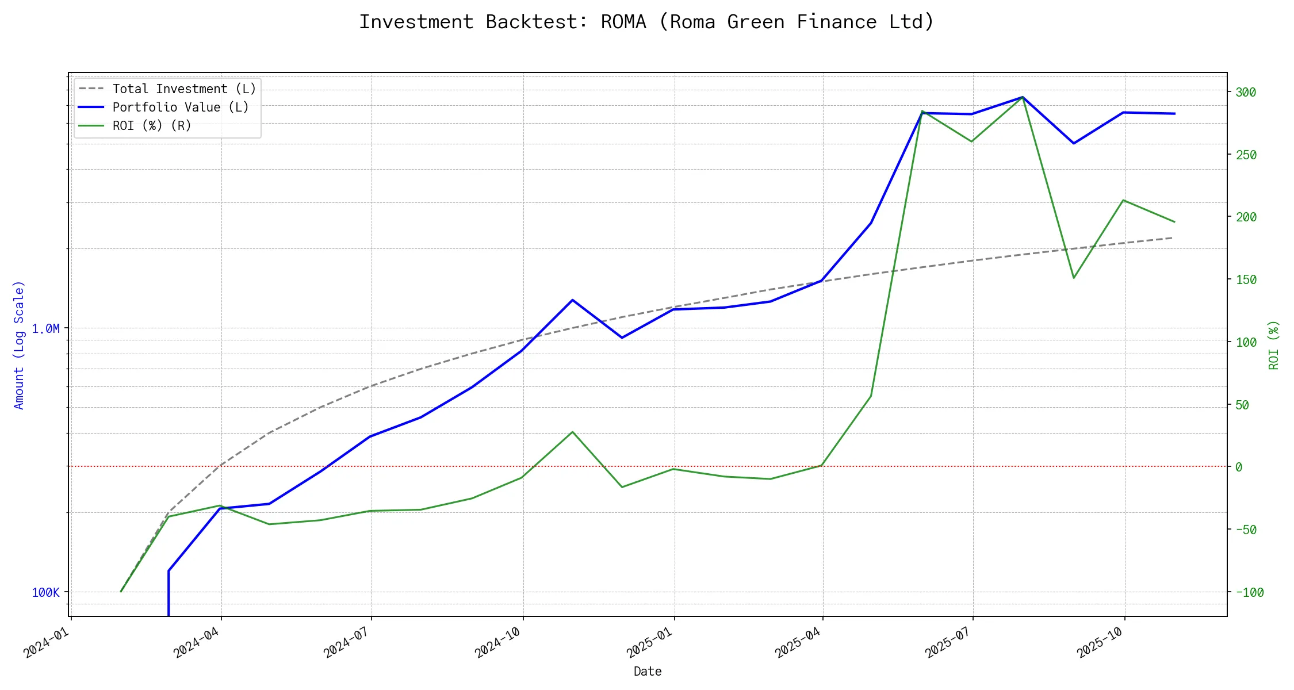This screenshot has width=1294, height=690.
Task: Select the "Total Investment (L)" legend label
Action: coord(184,89)
